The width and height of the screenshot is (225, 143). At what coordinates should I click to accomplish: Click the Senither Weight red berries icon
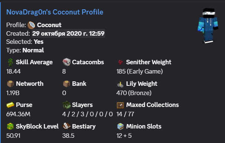(x=120, y=62)
